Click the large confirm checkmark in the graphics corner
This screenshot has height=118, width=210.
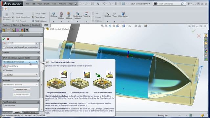(193, 31)
